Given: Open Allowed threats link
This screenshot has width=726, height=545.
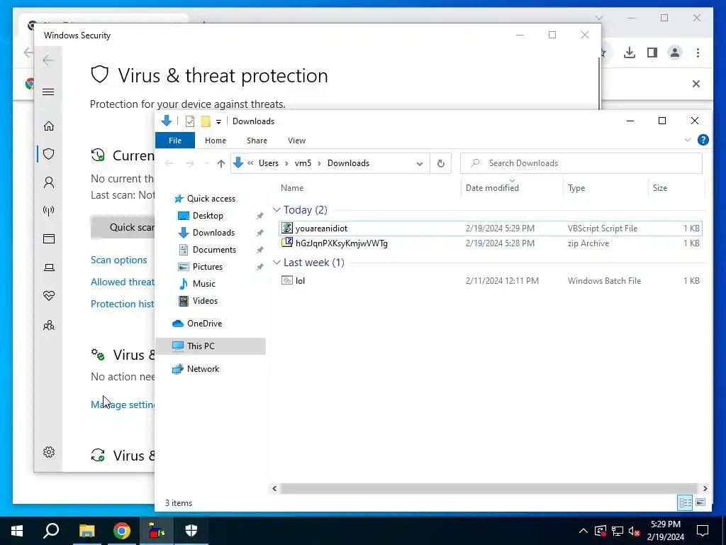Looking at the screenshot, I should click(x=122, y=282).
